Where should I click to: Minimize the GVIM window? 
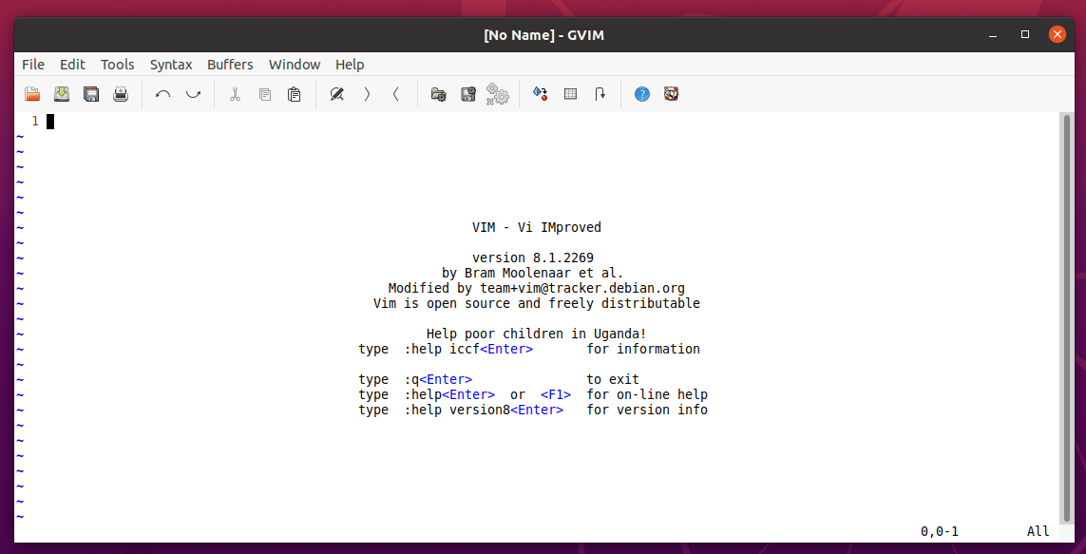coord(993,34)
